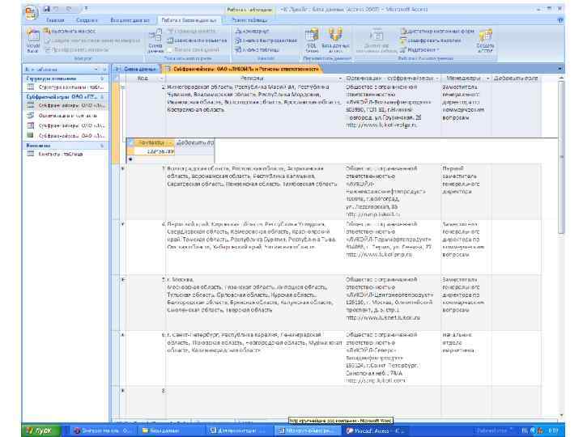Click Регионы column header
Image resolution: width=583 pixels, height=437 pixels.
tap(252, 78)
